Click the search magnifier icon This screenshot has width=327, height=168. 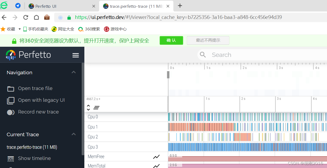click(203, 55)
